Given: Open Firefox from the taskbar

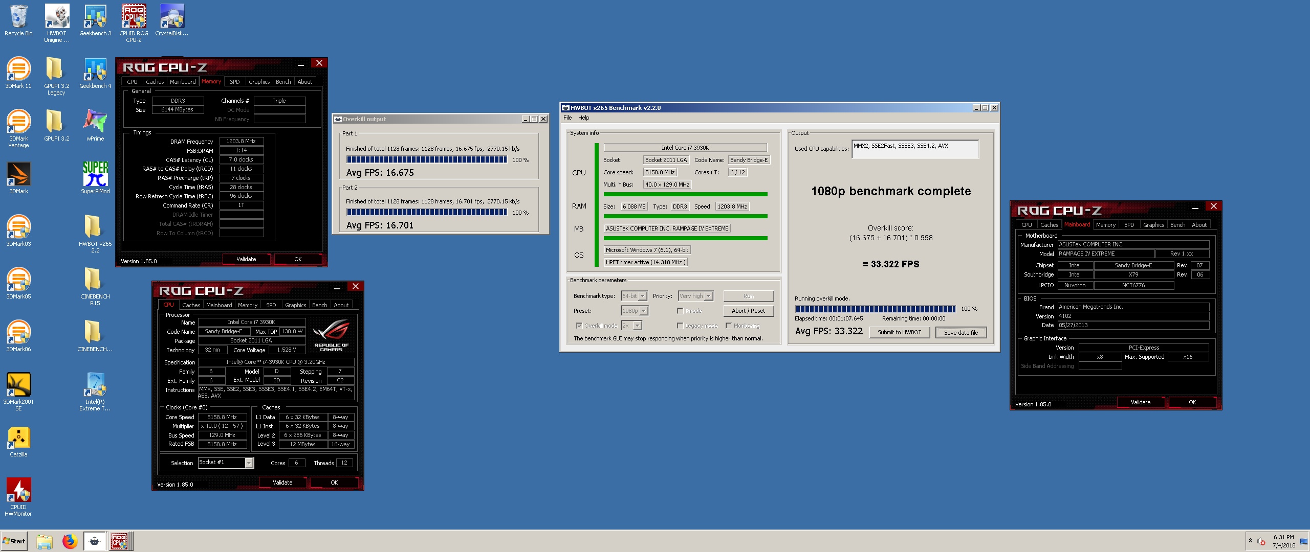Looking at the screenshot, I should (x=70, y=541).
